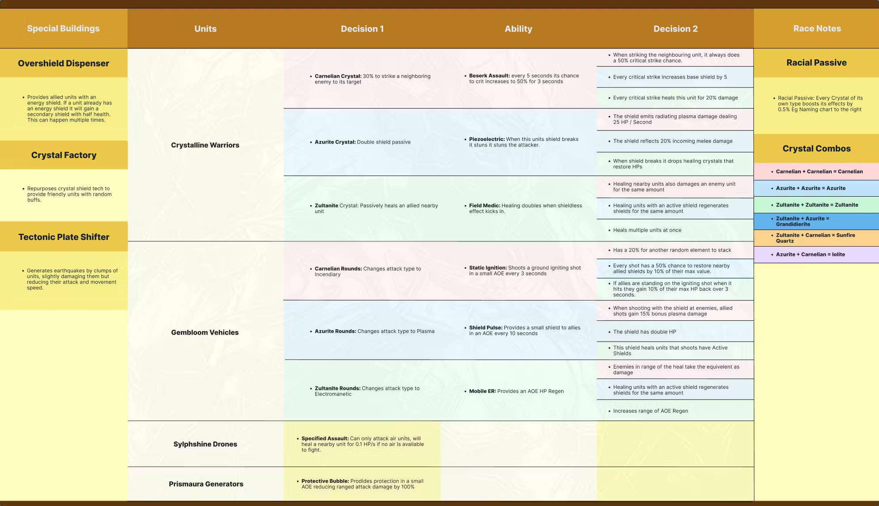Click the green Zultanite + Zultanite combo
The height and width of the screenshot is (506, 879).
[x=816, y=205]
